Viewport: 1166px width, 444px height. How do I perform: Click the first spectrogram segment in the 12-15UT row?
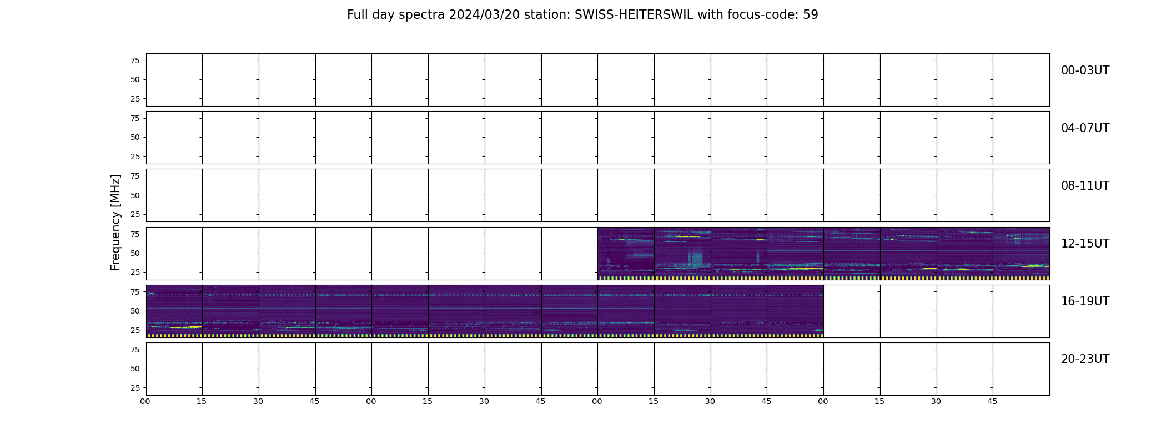pos(626,253)
